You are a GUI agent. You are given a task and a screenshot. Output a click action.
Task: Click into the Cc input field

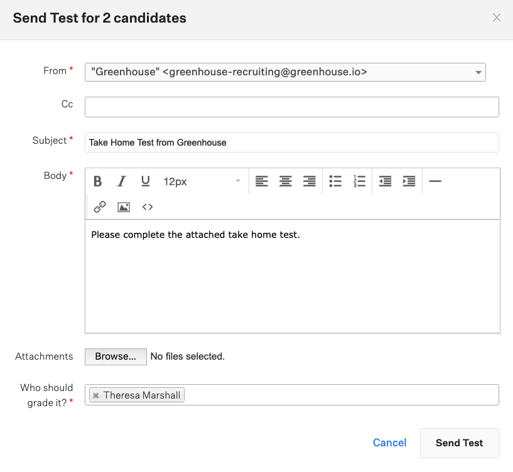pyautogui.click(x=291, y=107)
